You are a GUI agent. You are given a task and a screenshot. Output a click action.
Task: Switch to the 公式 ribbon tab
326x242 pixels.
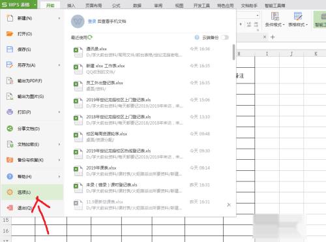116,5
